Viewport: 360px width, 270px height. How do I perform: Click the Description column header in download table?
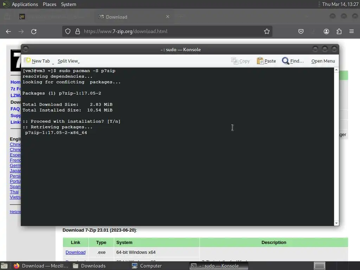tap(274, 243)
